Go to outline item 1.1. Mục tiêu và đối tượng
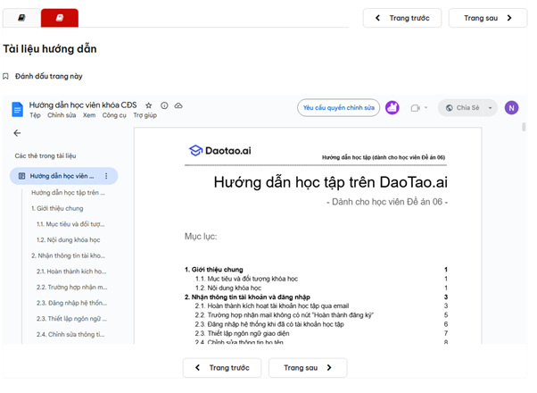The height and width of the screenshot is (393, 537). (x=70, y=224)
